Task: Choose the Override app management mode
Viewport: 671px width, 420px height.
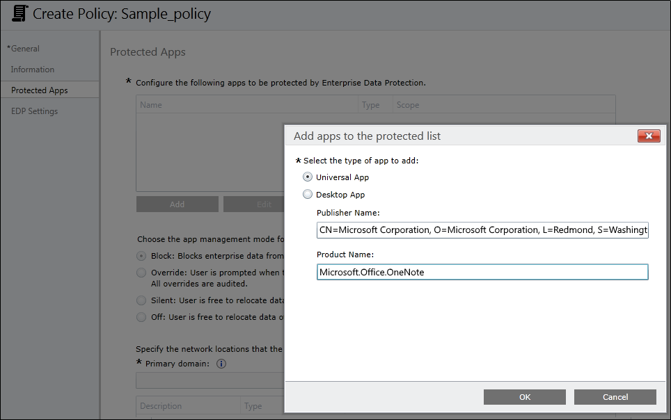Action: tap(142, 273)
